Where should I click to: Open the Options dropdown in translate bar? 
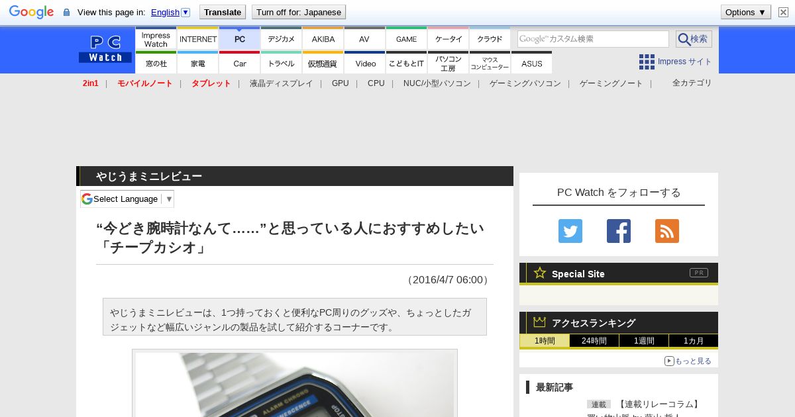point(745,12)
